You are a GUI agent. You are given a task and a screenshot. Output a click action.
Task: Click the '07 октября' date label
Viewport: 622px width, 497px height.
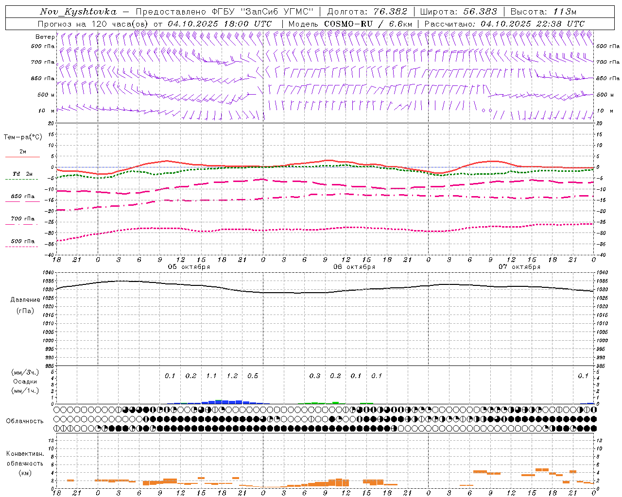point(519,267)
